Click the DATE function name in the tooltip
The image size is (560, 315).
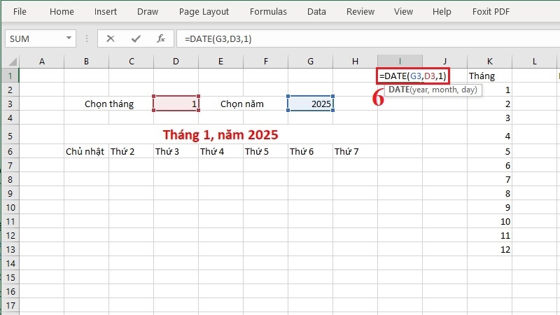[x=399, y=90]
